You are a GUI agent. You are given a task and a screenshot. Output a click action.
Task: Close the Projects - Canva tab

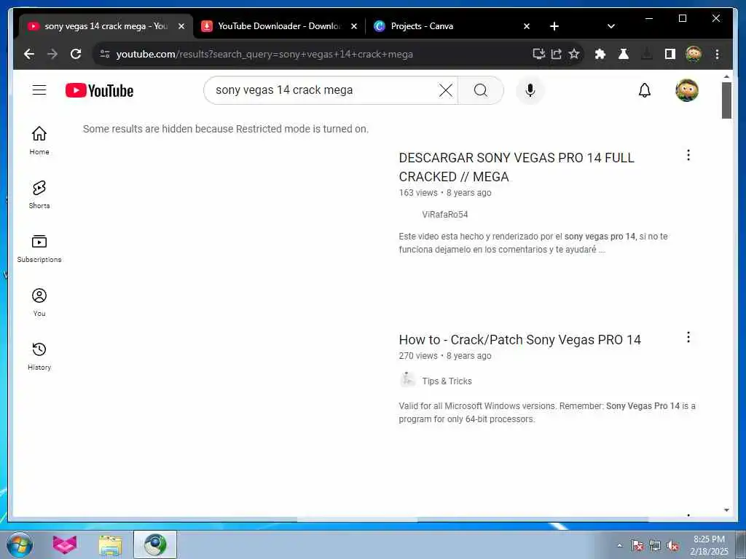tap(527, 26)
